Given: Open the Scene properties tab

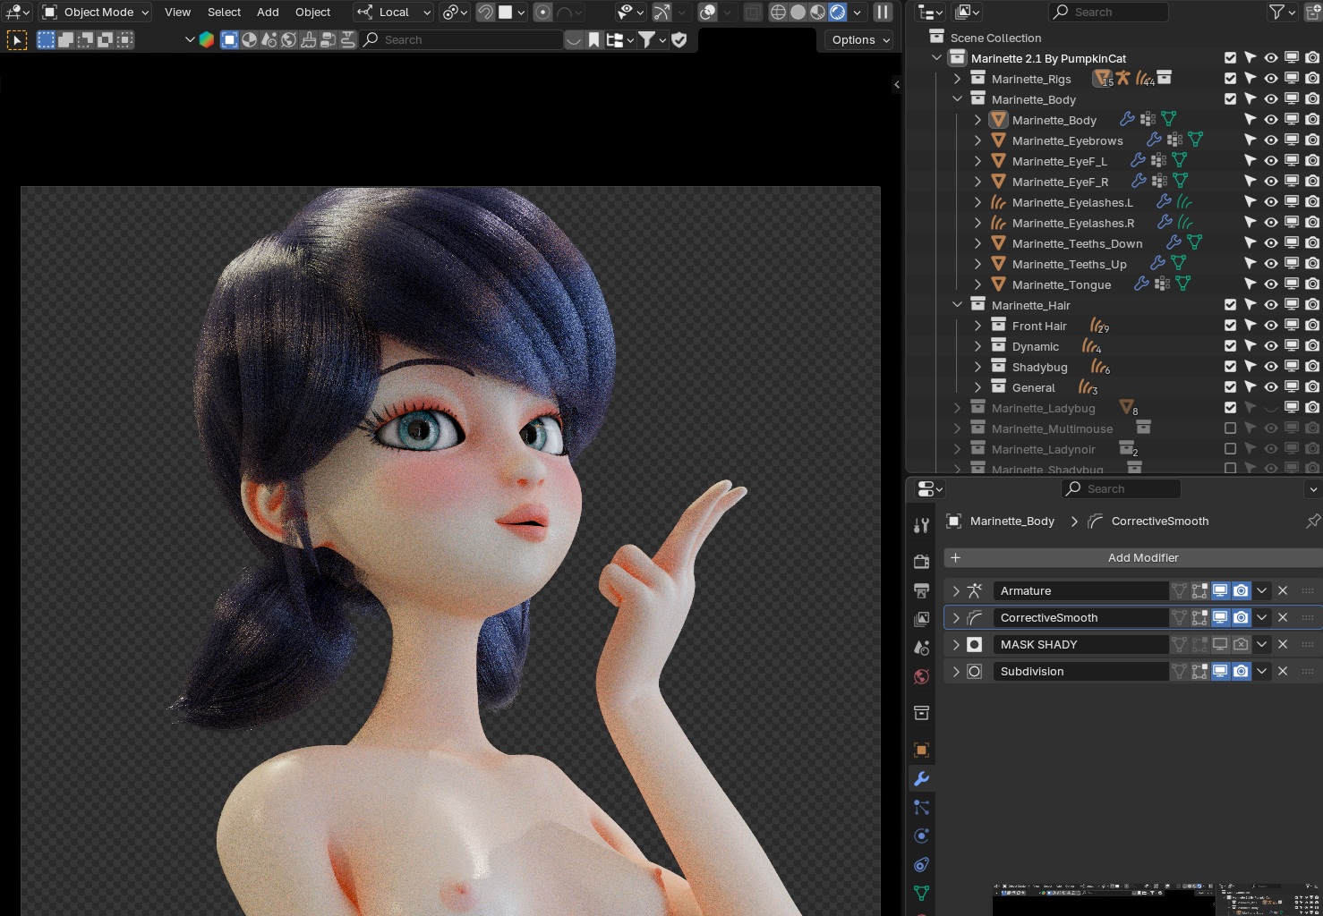Looking at the screenshot, I should tap(921, 648).
